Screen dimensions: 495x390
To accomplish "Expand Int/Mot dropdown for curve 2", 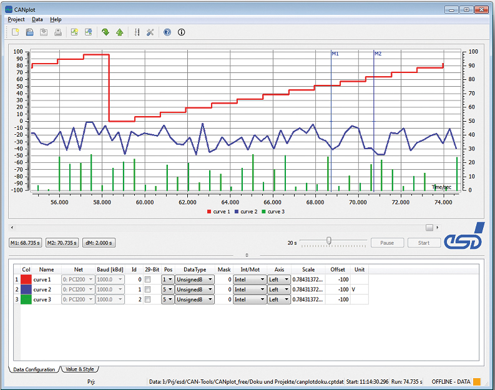I will tap(250, 290).
